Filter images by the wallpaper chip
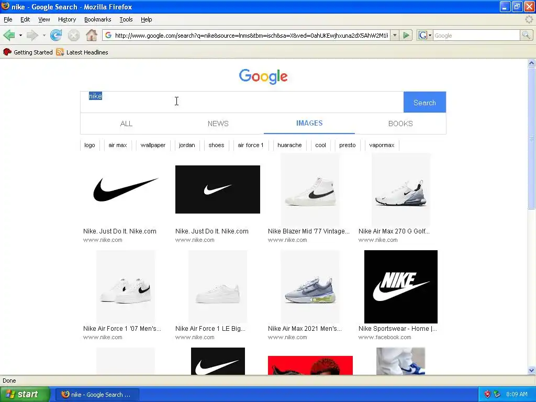 point(153,146)
